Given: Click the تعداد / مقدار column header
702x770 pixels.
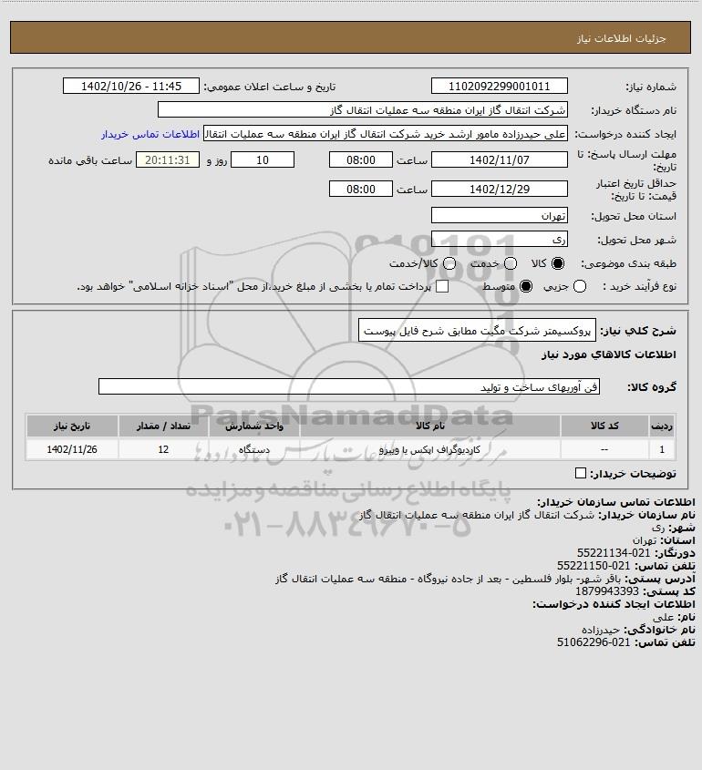Looking at the screenshot, I should (163, 426).
